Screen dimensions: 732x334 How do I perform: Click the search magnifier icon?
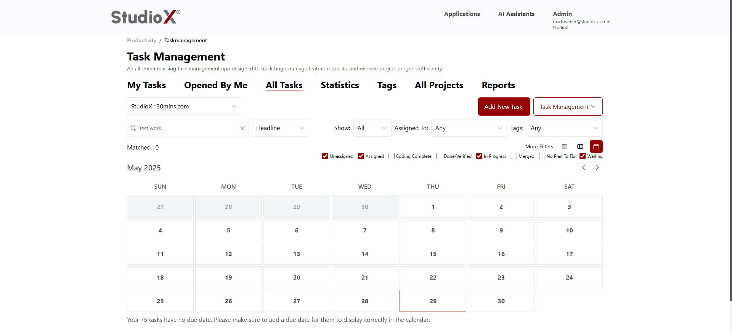[x=133, y=128]
